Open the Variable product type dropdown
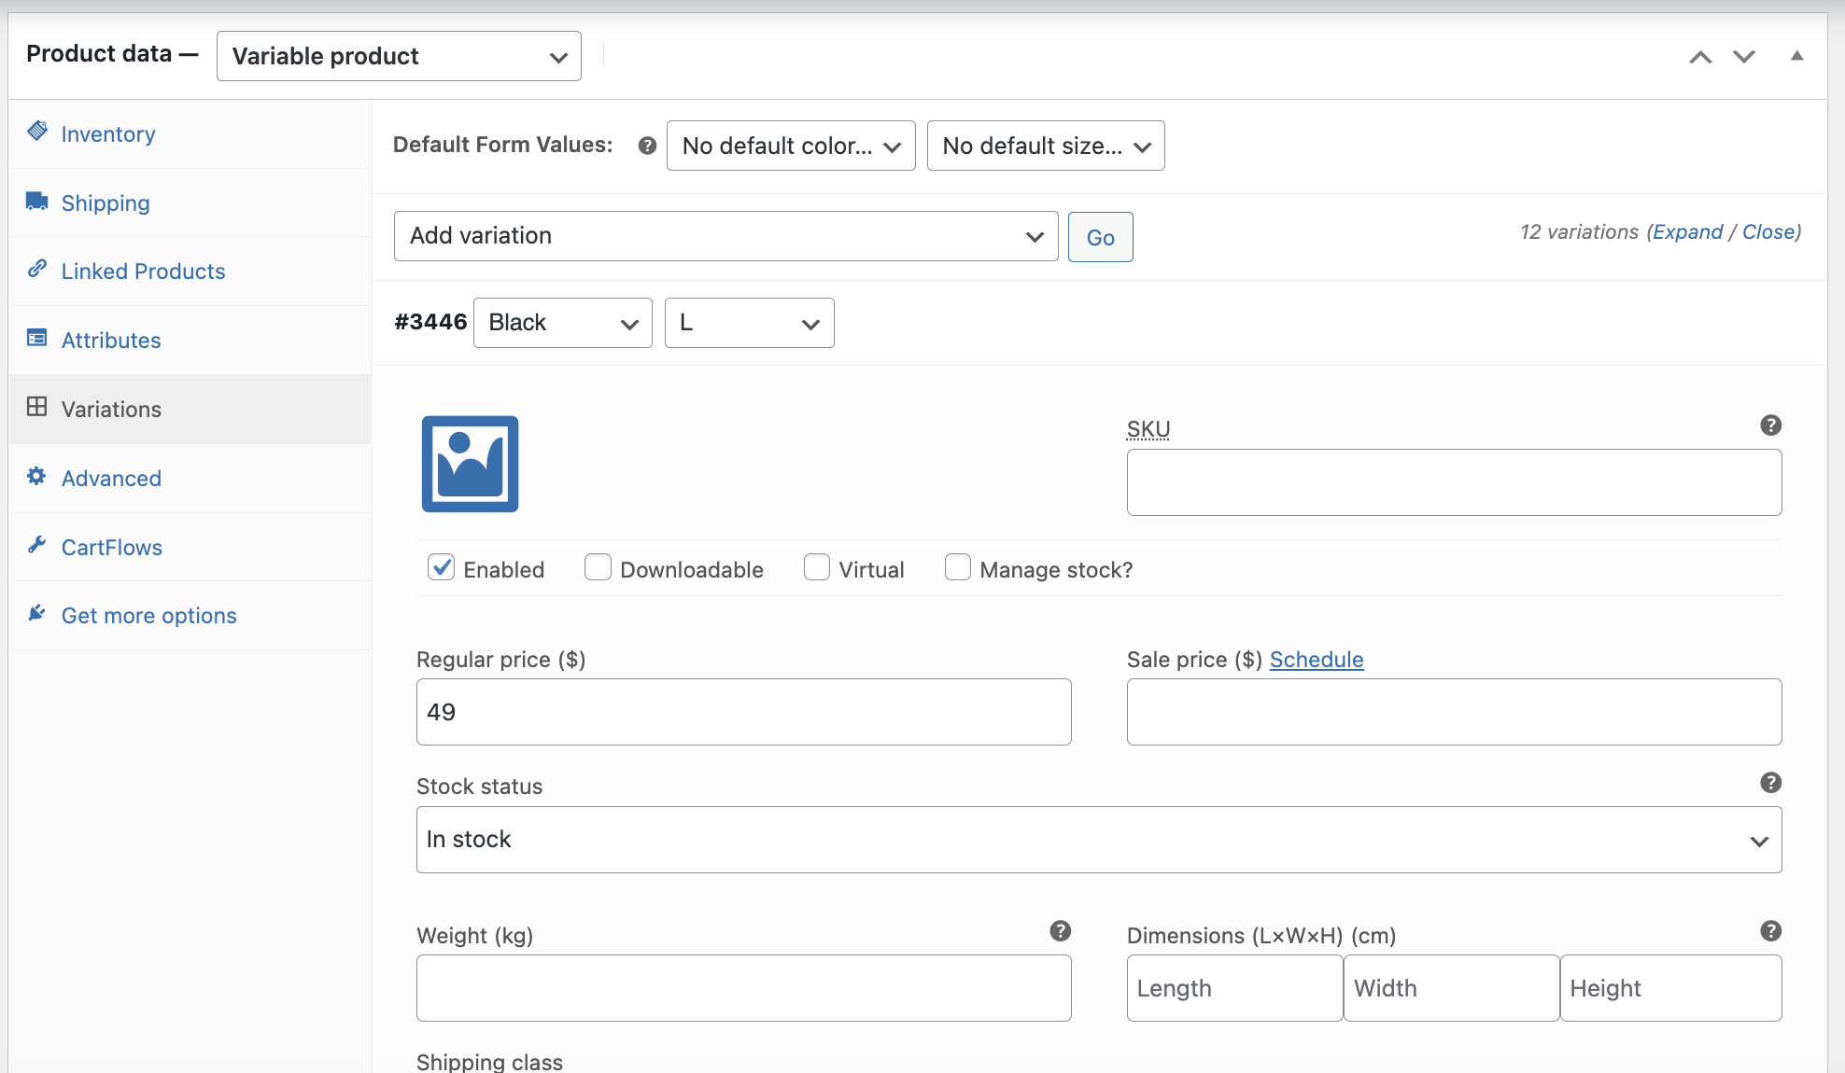 pyautogui.click(x=399, y=56)
